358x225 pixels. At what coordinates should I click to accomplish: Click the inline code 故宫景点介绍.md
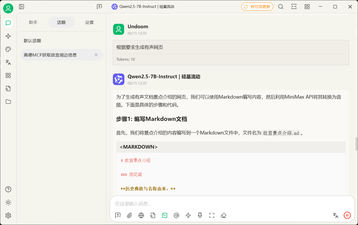pyautogui.click(x=281, y=133)
